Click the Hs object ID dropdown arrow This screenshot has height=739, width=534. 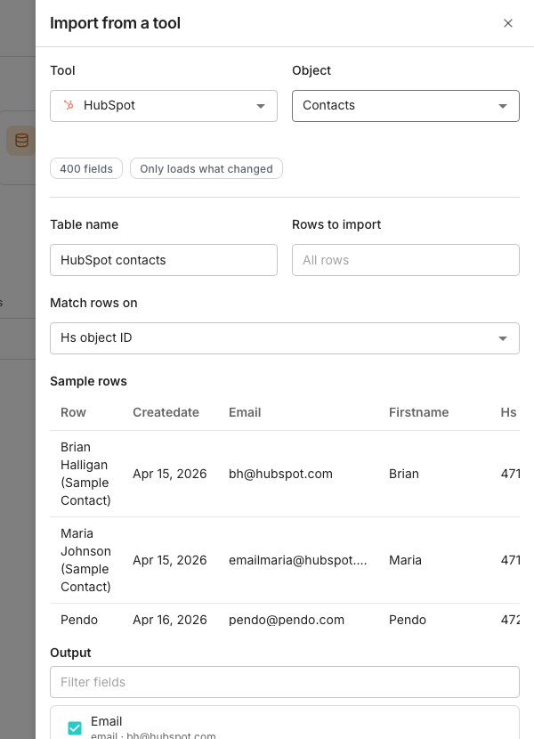pyautogui.click(x=503, y=338)
